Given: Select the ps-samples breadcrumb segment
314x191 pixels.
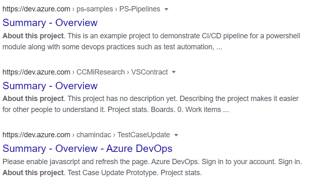Looking at the screenshot, I should 95,9.
